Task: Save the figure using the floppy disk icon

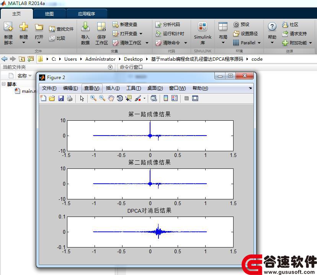Action: tap(61, 98)
